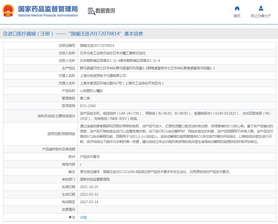
Task: Click National Medical Products Administration text
Action: coord(48,15)
